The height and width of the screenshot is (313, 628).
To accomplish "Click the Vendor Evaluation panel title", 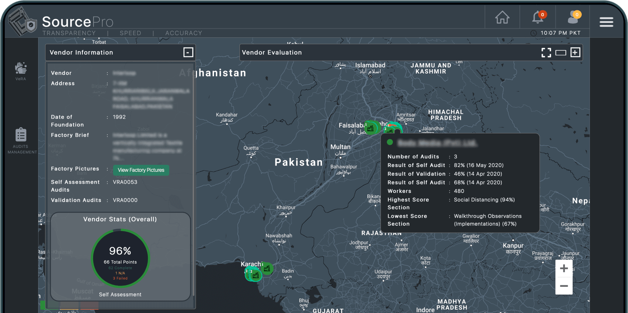I will [x=272, y=52].
